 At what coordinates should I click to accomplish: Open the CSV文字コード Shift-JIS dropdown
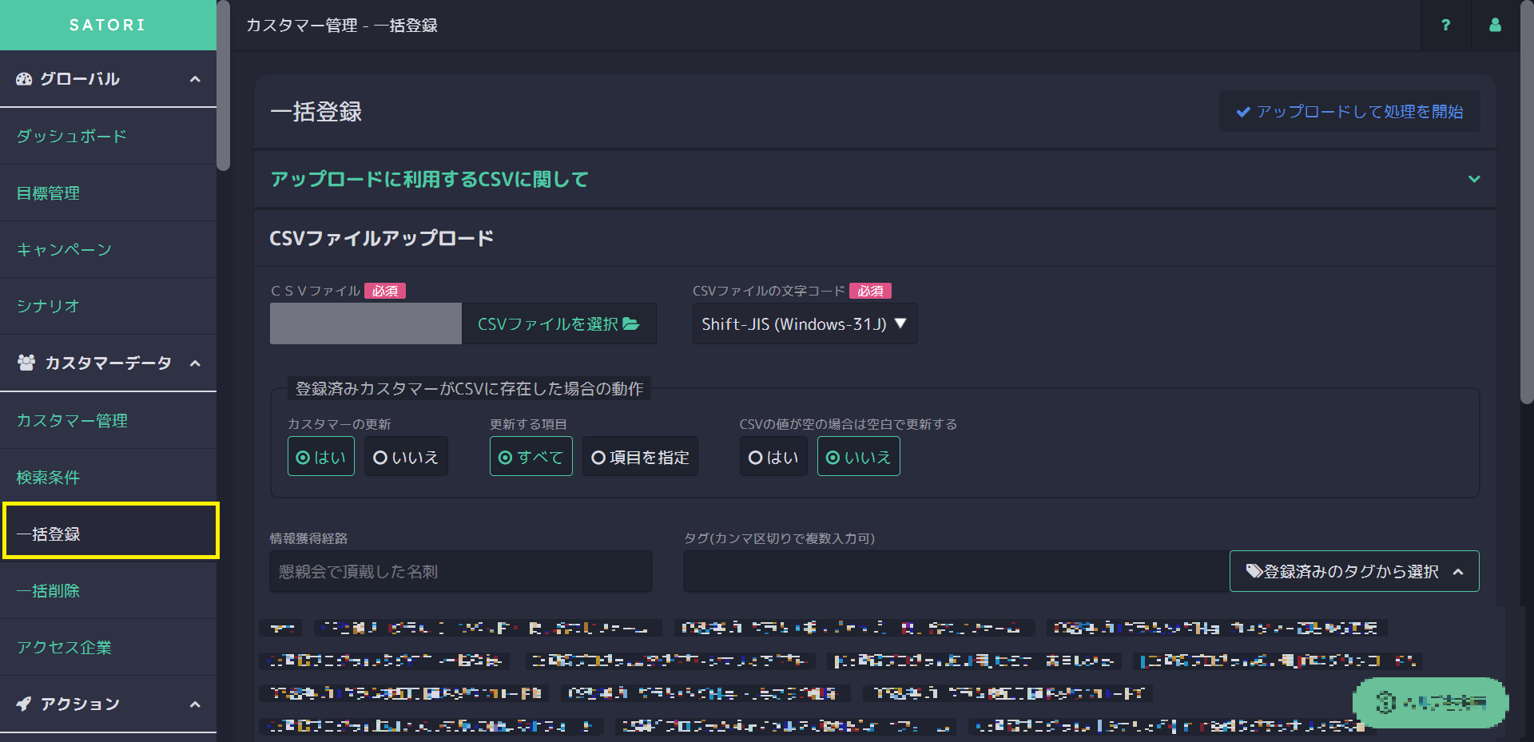click(x=805, y=323)
